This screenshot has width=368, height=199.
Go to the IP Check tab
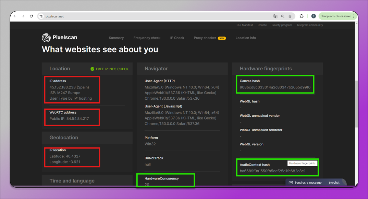[x=177, y=38]
